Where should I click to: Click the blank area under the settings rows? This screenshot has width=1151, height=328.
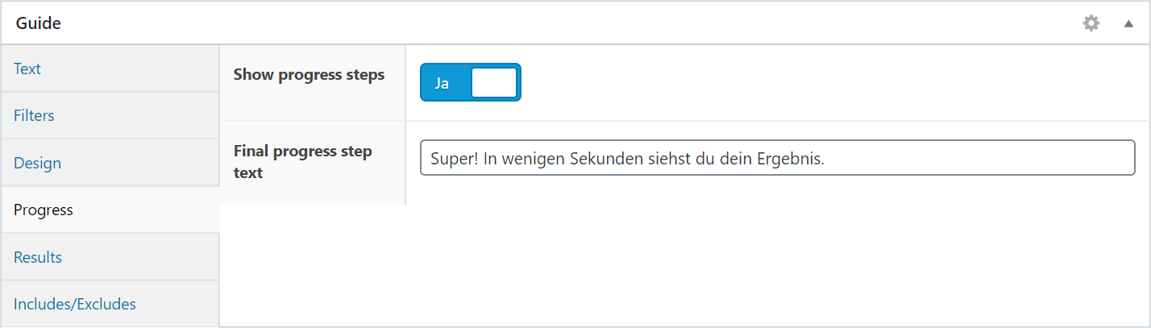click(684, 265)
